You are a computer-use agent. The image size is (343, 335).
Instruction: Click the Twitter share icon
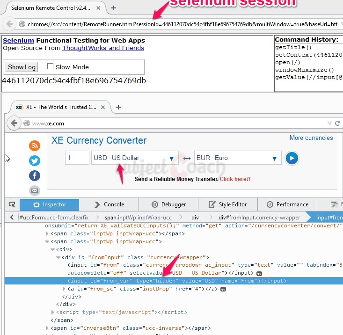click(35, 161)
